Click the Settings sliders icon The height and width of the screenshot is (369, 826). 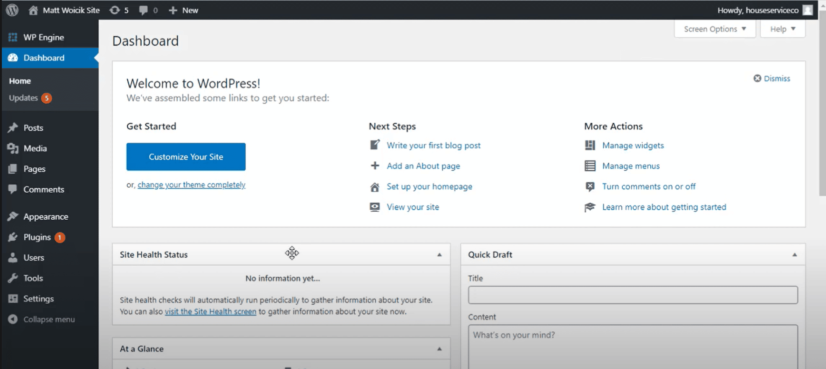13,298
